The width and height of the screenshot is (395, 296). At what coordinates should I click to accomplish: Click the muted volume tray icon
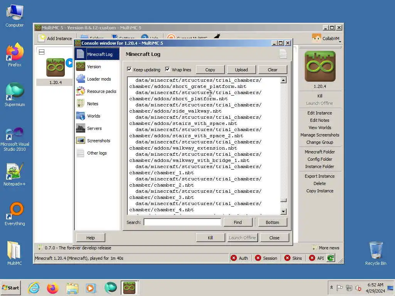tap(358, 288)
